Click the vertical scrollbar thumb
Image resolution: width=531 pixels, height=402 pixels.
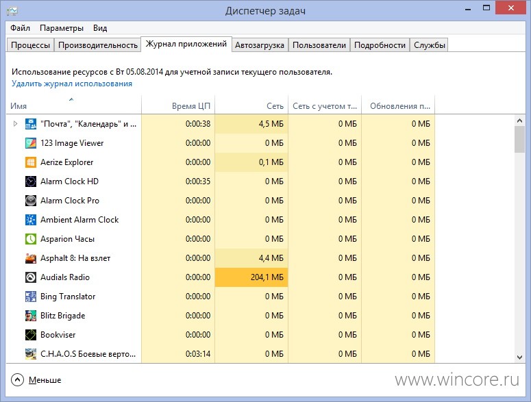pos(519,140)
